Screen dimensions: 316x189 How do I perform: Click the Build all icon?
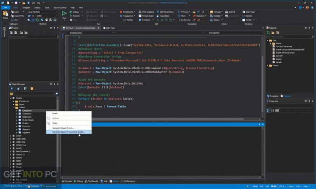click(x=227, y=12)
